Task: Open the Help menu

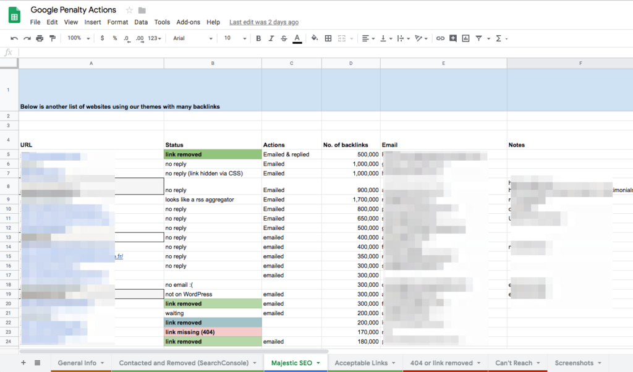Action: pyautogui.click(x=213, y=22)
